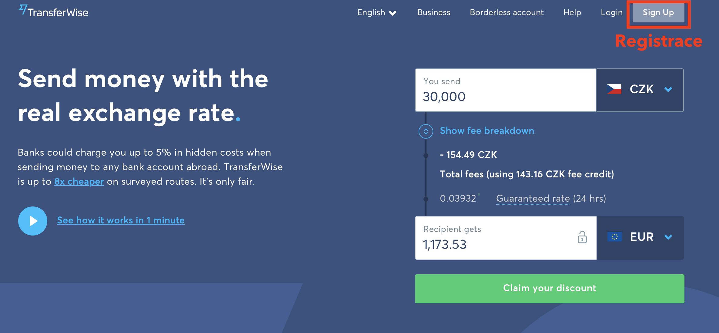Image resolution: width=719 pixels, height=333 pixels.
Task: Click the Sign Up button
Action: coord(658,13)
